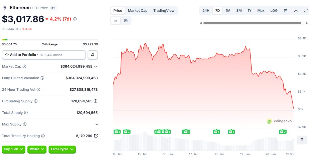Switch to candlestick chart icon
Image resolution: width=309 pixels, height=162 pixels.
click(126, 21)
